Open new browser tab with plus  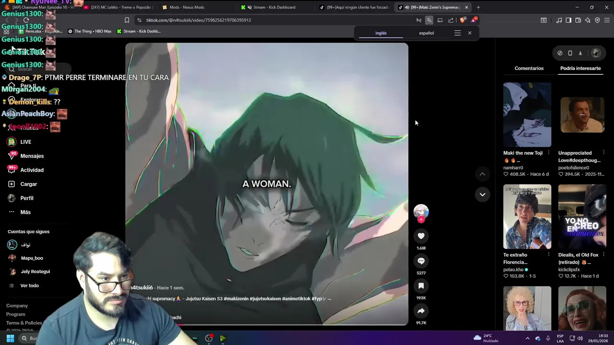click(478, 7)
